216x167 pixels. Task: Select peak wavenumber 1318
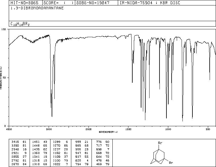(x=36, y=160)
